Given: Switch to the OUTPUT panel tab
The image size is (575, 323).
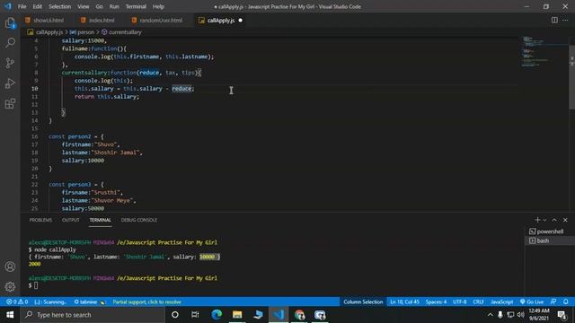Looking at the screenshot, I should [x=70, y=220].
